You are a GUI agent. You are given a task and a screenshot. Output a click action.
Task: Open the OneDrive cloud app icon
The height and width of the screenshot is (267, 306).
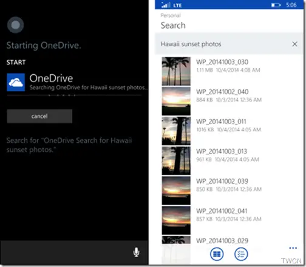coord(16,82)
